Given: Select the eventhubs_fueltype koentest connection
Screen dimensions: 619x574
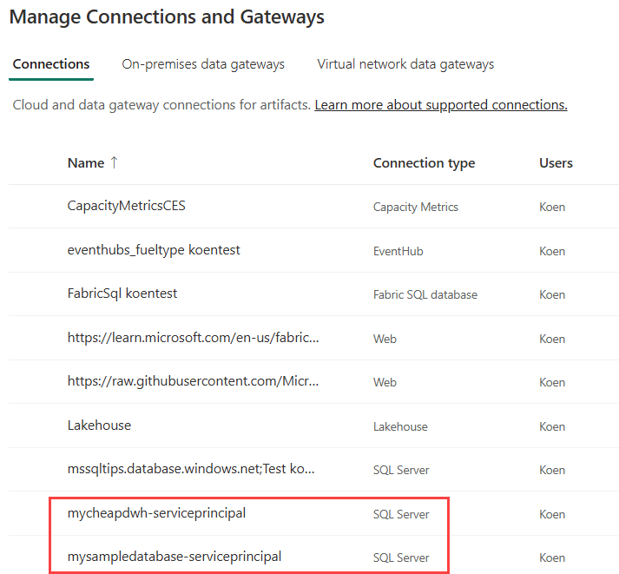Looking at the screenshot, I should click(154, 250).
